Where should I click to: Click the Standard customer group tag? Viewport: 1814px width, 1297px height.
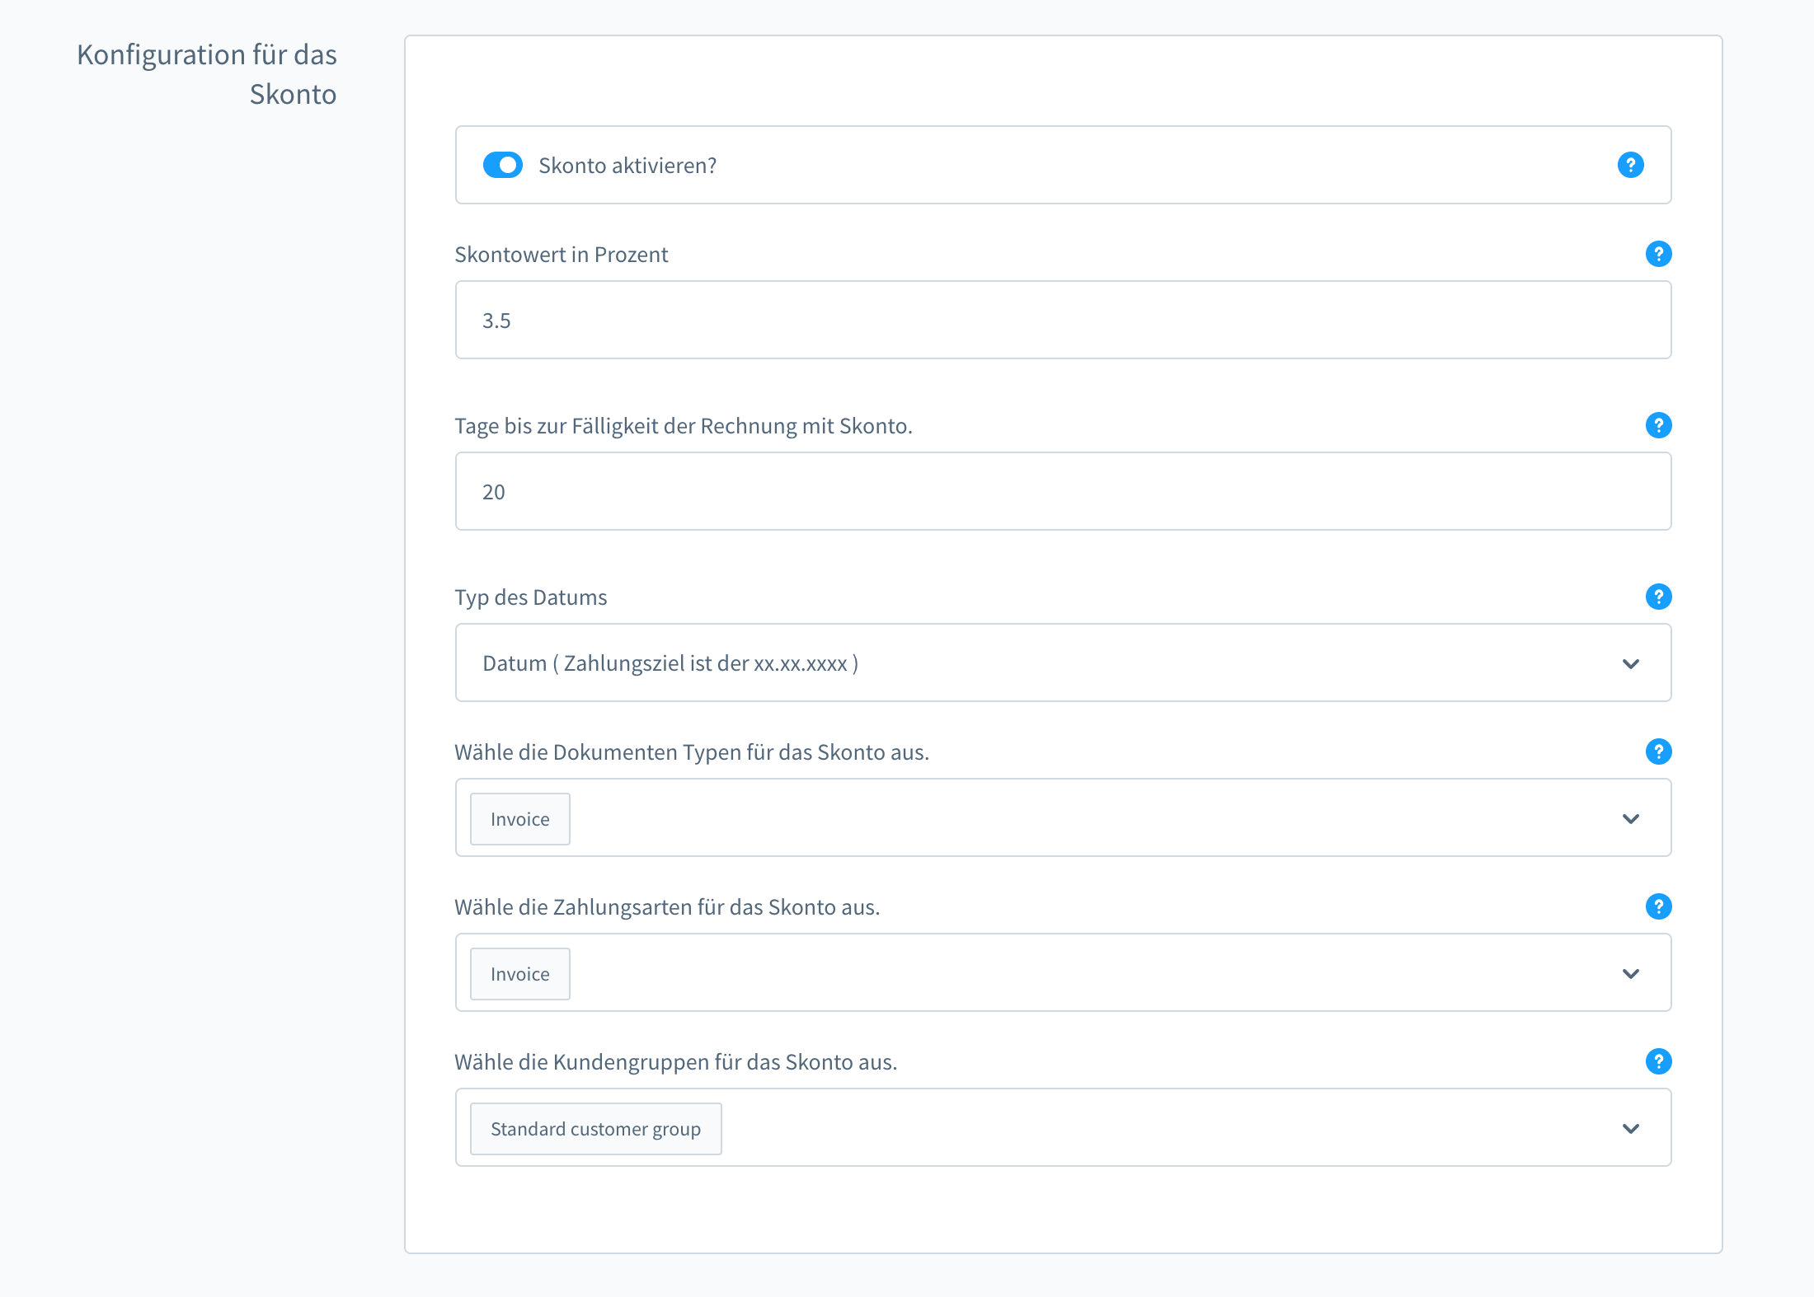pos(595,1129)
